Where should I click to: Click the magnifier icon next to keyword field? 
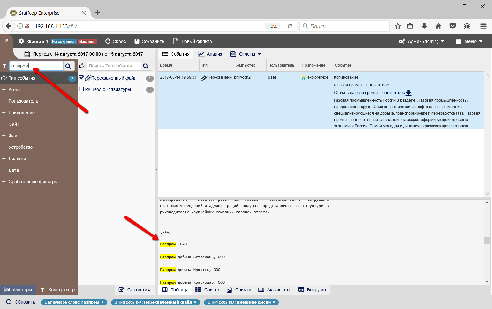[x=68, y=66]
